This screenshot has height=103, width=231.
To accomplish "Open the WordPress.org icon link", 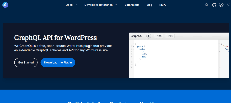I will click(221, 5).
